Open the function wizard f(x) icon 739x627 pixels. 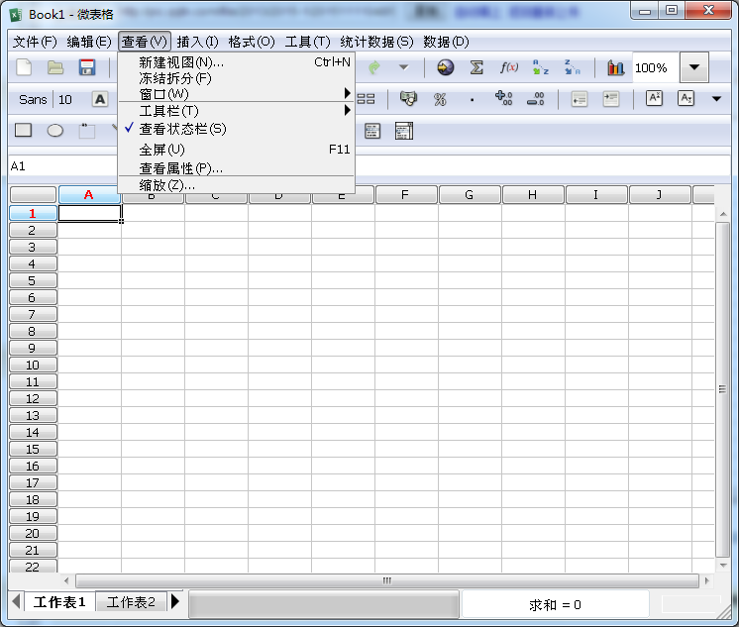point(509,67)
